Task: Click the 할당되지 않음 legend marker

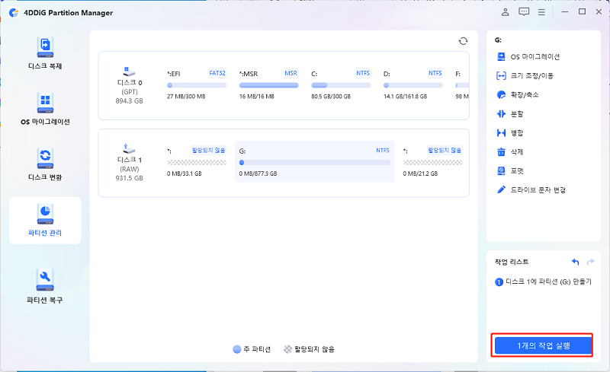Action: click(288, 349)
